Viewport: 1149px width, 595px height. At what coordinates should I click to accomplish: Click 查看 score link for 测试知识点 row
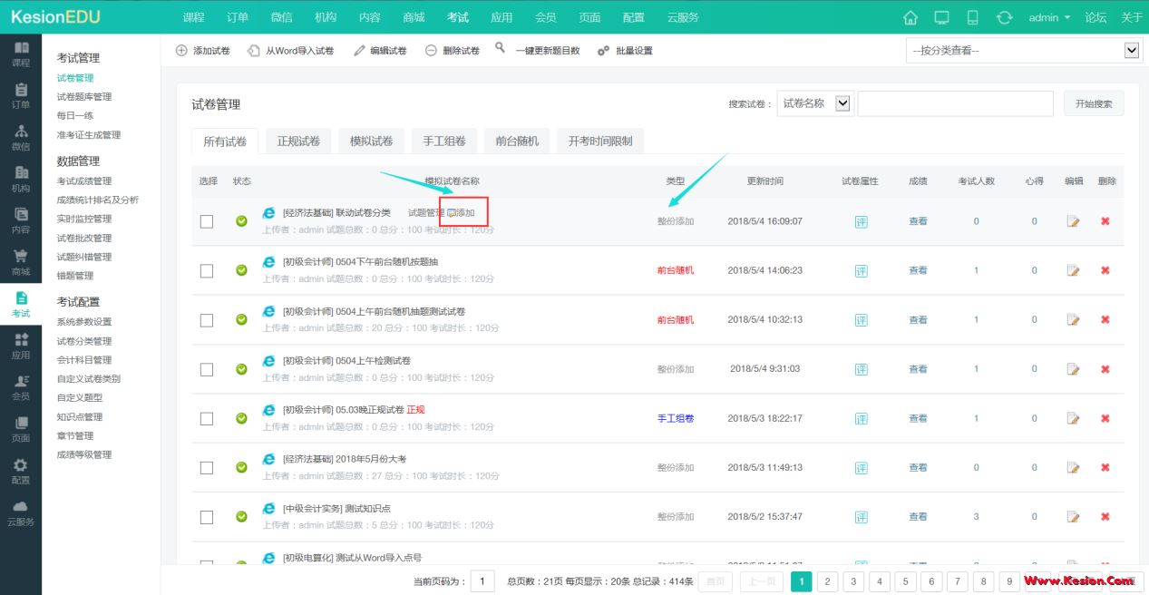coord(918,517)
